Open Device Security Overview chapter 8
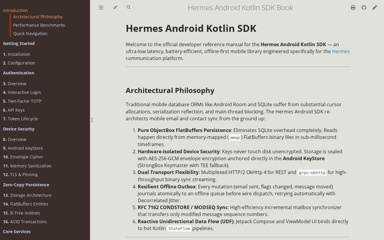The height and width of the screenshot is (240, 384). [x=15, y=139]
